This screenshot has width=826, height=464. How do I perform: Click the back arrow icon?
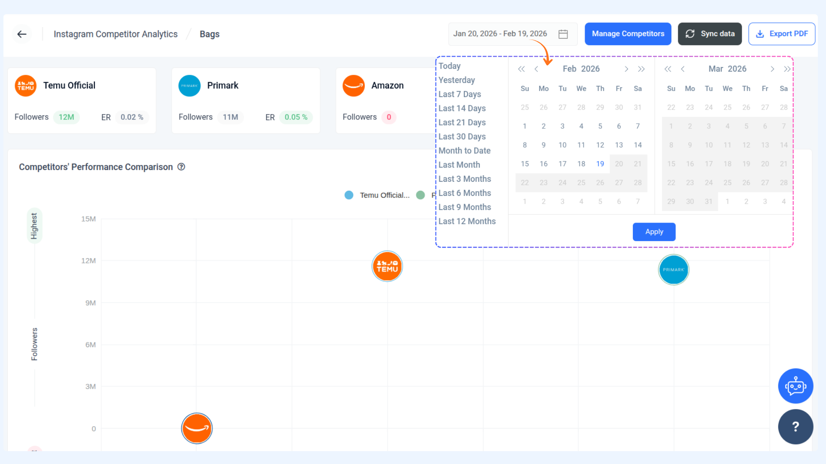click(x=22, y=34)
